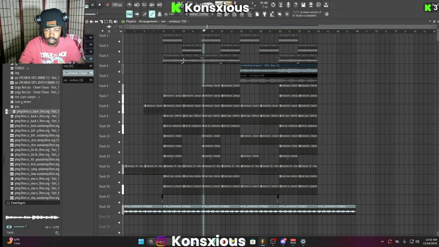This screenshot has width=439, height=247.
Task: Pause playback with the pause button
Action: [x=92, y=5]
